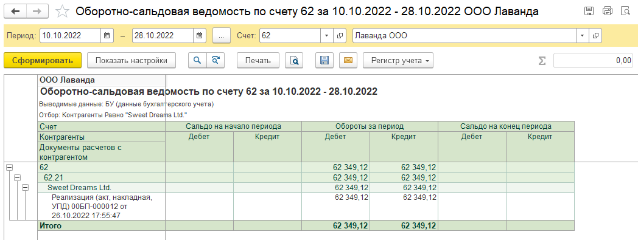The image size is (638, 240).
Task: Collapse the account 62 group
Action: coord(10,167)
